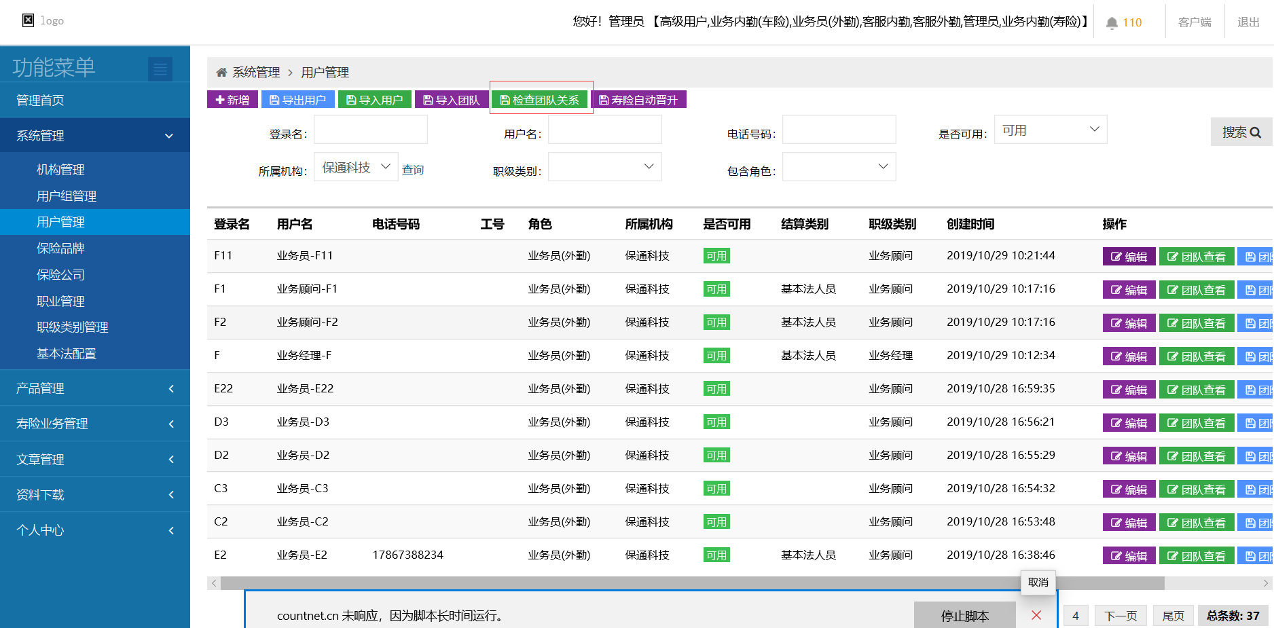Open the 包含角色 dropdown
Viewport: 1274px width, 628px height.
point(839,167)
